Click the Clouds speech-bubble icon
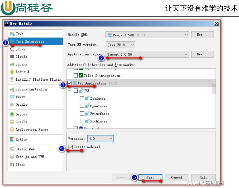The image size is (239, 188). coord(12,57)
